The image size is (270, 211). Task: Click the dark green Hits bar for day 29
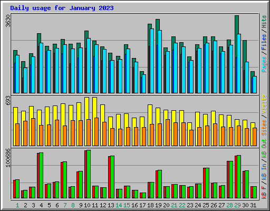point(237,25)
